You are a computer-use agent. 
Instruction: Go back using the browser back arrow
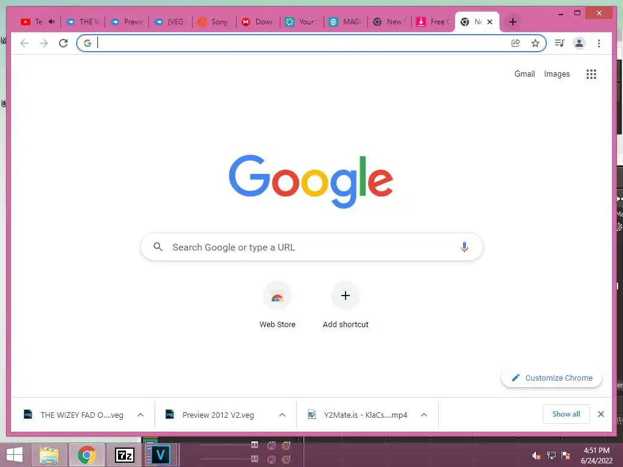click(24, 43)
